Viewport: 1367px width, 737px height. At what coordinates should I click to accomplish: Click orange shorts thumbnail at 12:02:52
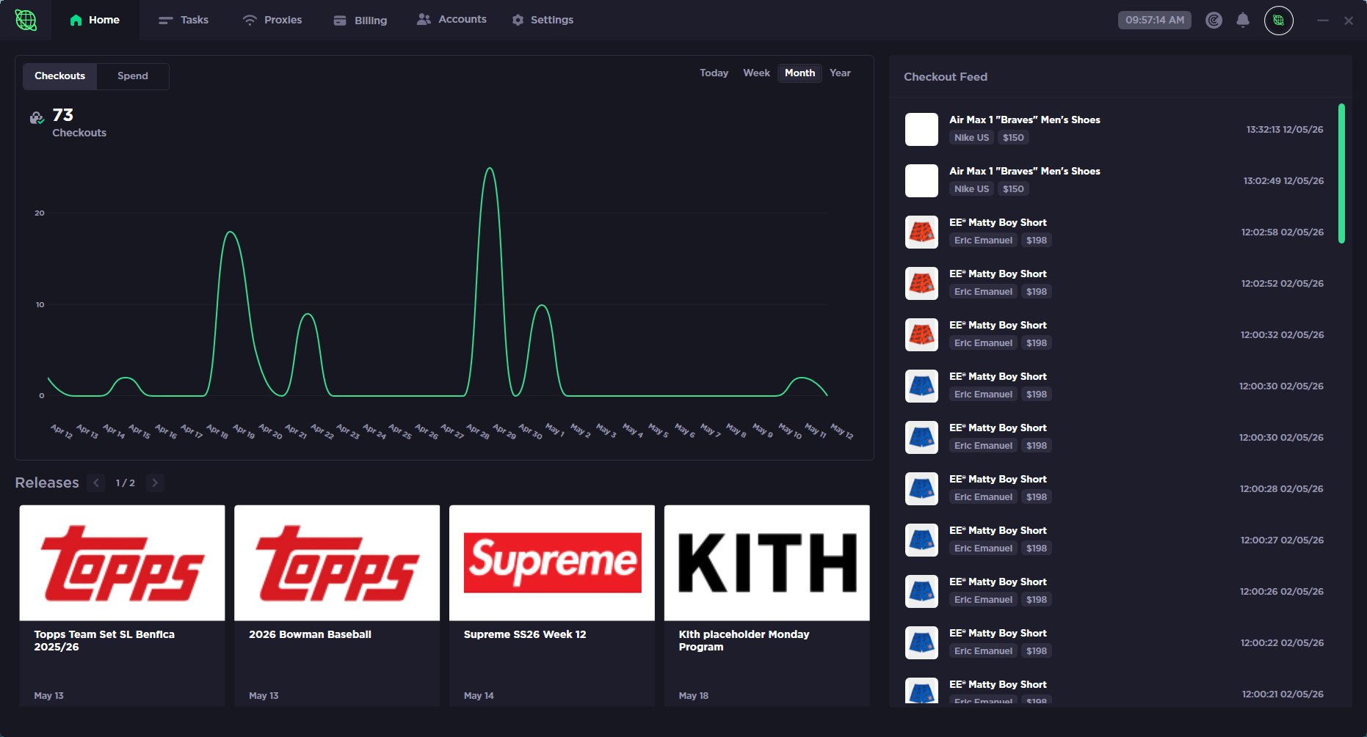point(921,284)
